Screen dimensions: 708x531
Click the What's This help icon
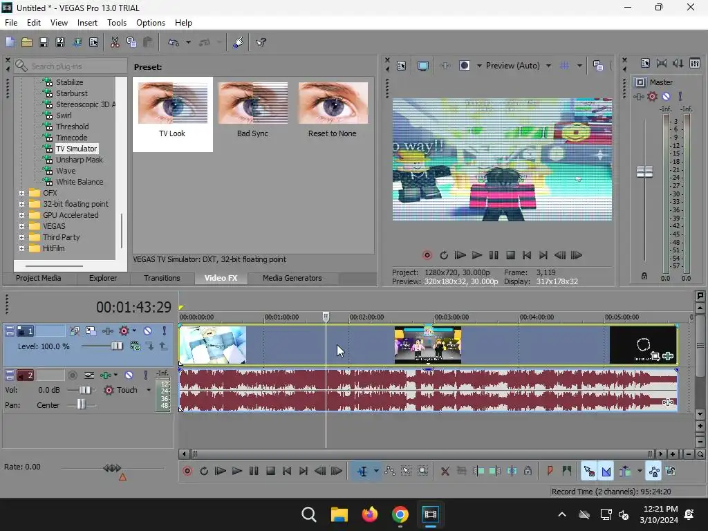(261, 42)
